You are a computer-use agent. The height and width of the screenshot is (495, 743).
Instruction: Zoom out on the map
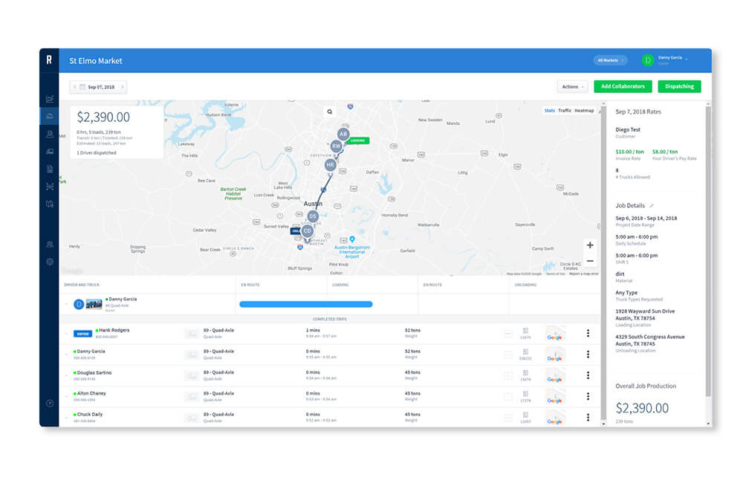point(590,261)
